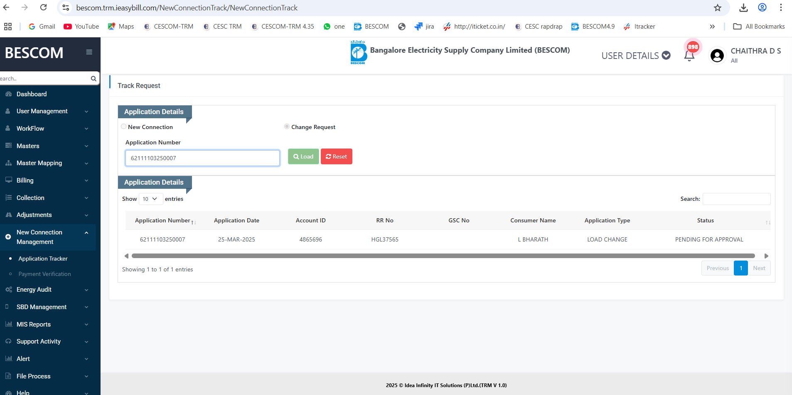Click the BESCOM company logo
The height and width of the screenshot is (395, 792).
[358, 52]
